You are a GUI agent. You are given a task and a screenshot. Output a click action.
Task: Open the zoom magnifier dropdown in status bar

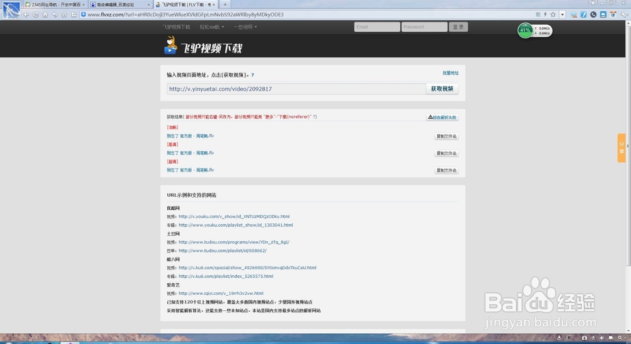click(x=622, y=338)
